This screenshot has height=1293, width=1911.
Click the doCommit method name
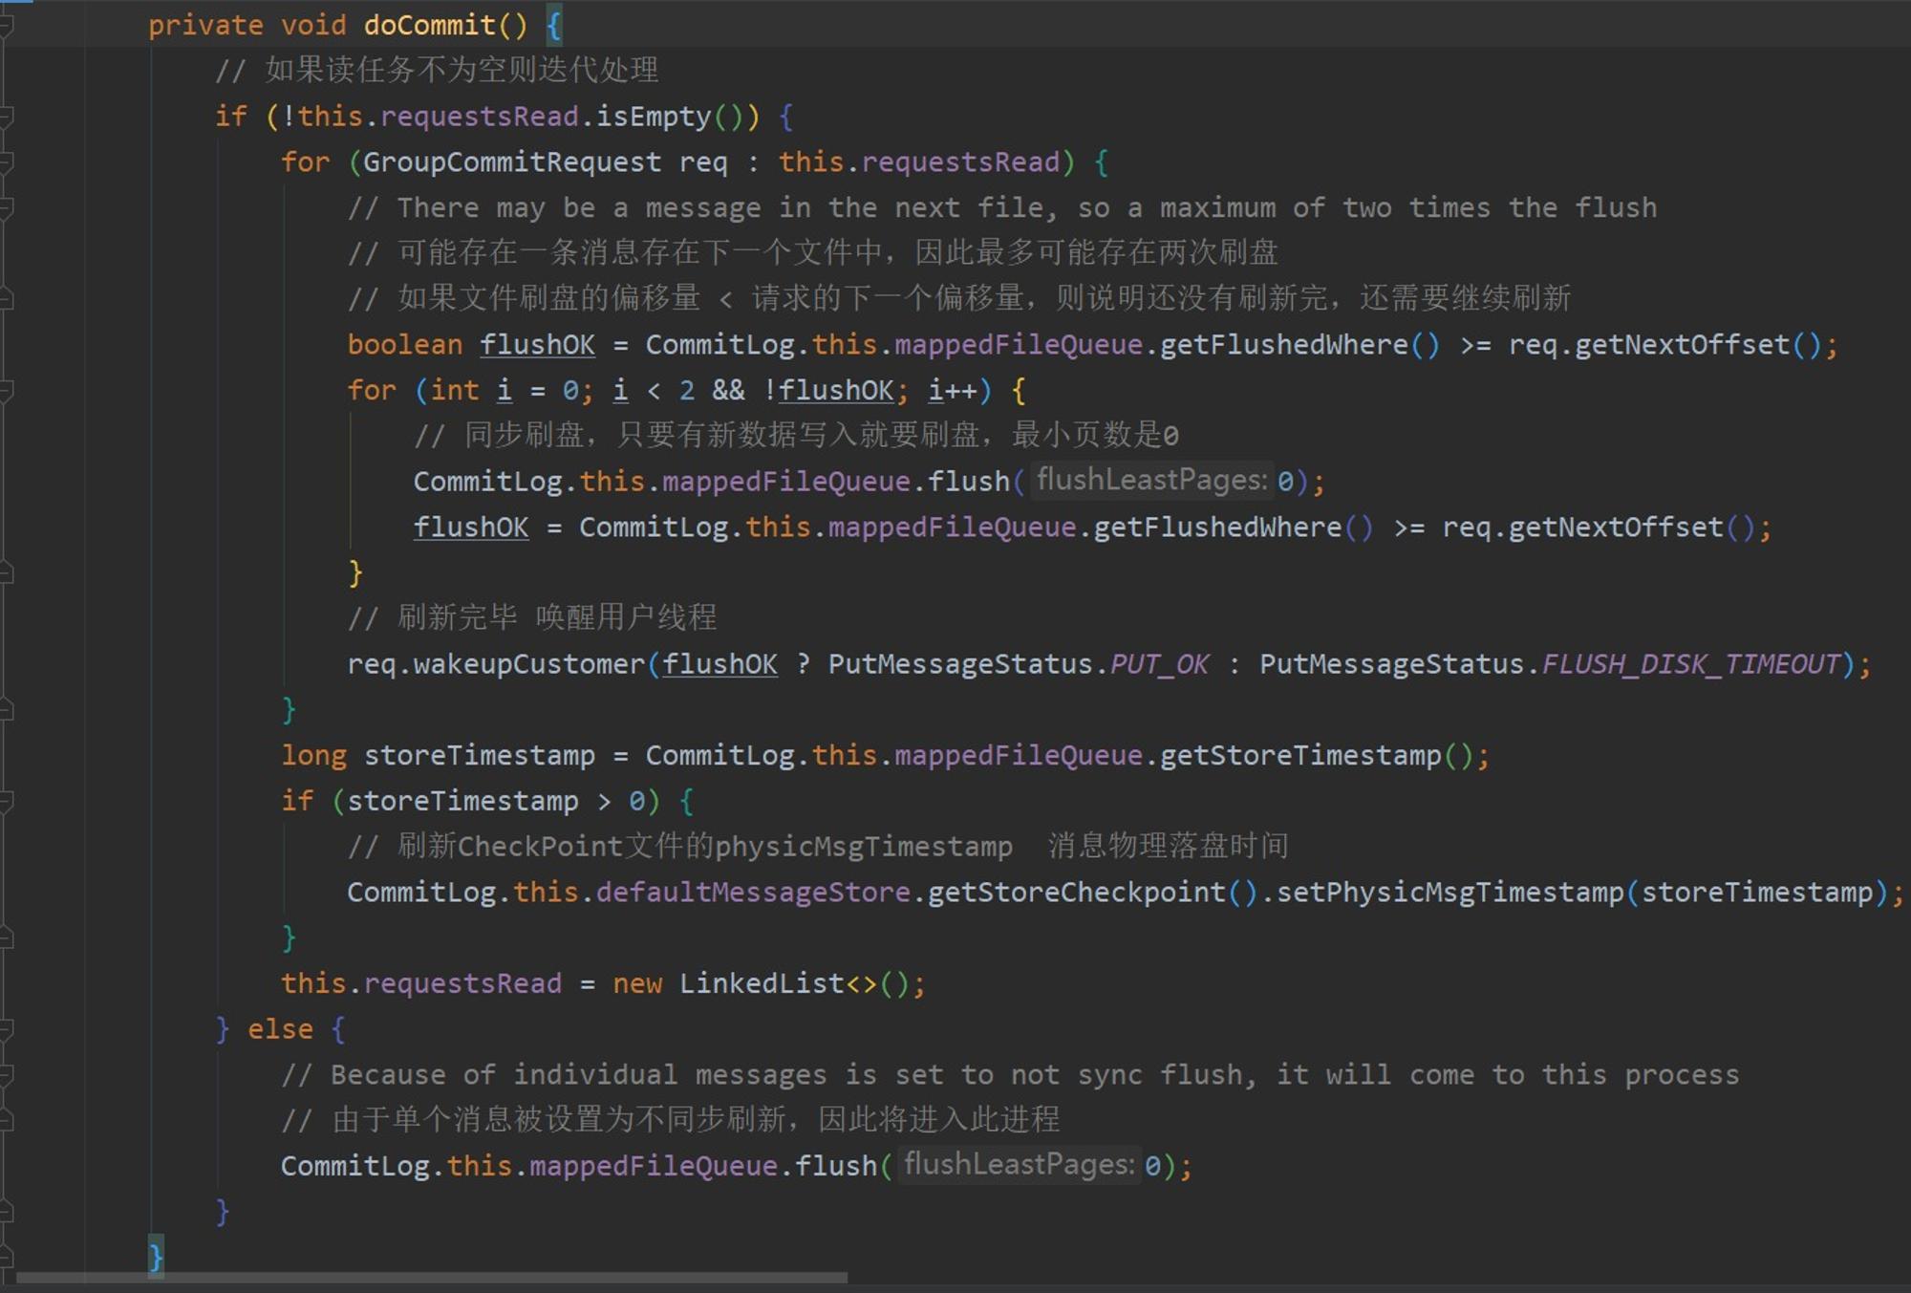coord(429,26)
